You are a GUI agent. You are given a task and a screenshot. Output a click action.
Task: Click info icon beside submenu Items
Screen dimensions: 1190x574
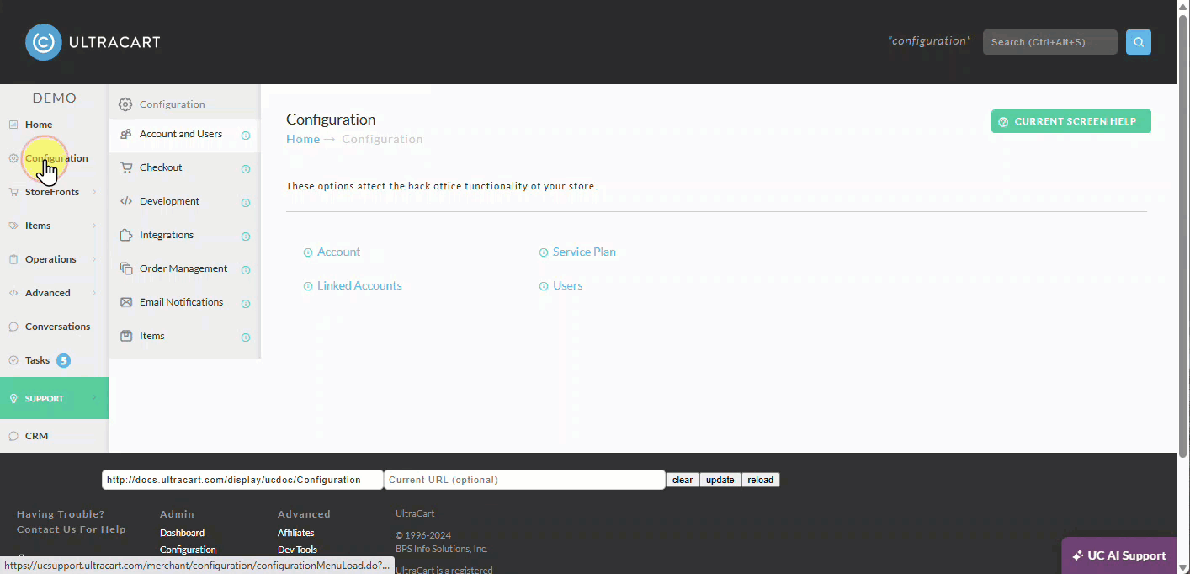pos(246,337)
